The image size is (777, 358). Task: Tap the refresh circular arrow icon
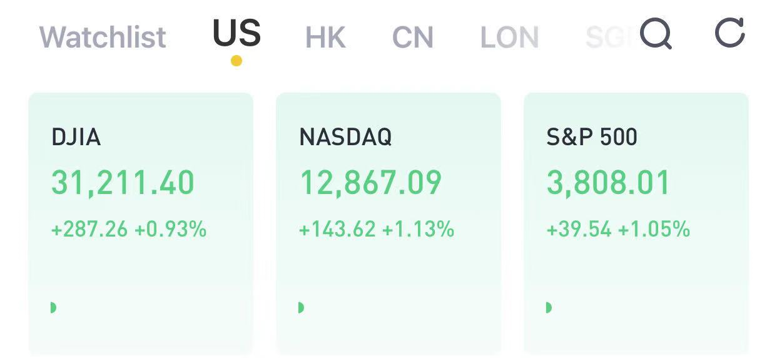(x=730, y=33)
